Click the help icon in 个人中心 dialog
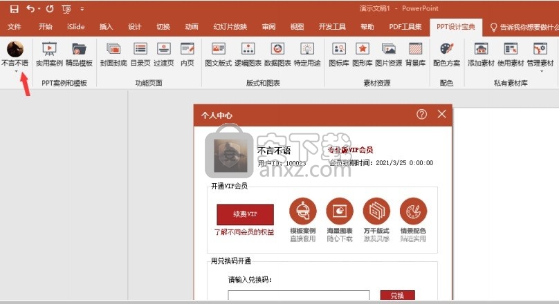Image resolution: width=559 pixels, height=304 pixels. [x=421, y=114]
